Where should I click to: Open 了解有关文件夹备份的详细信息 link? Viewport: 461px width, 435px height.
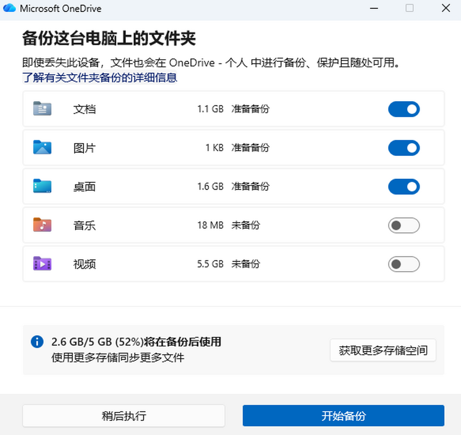[x=99, y=78]
